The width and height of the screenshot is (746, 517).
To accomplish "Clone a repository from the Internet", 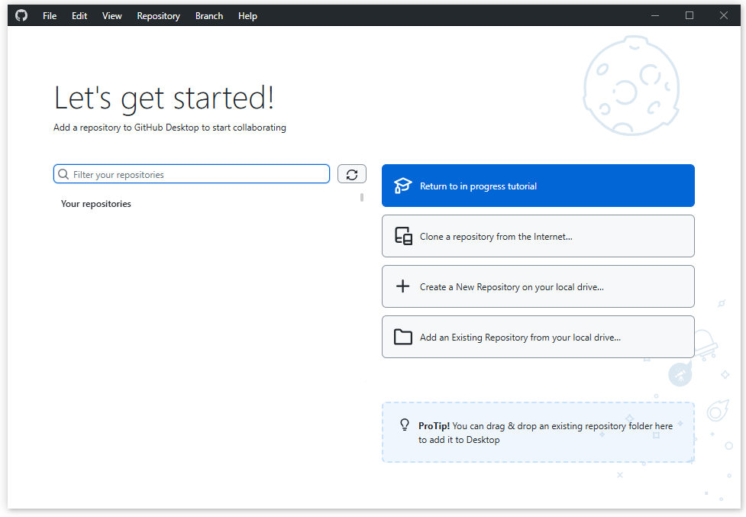I will coord(538,236).
